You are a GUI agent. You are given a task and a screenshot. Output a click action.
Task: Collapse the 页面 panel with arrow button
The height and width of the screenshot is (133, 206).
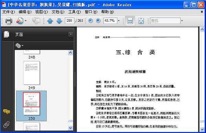[70, 34]
